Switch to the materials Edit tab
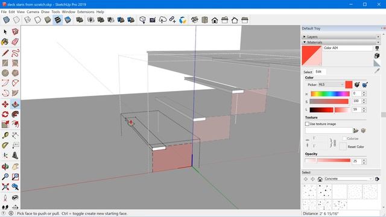The height and width of the screenshot is (217, 386). pyautogui.click(x=318, y=72)
